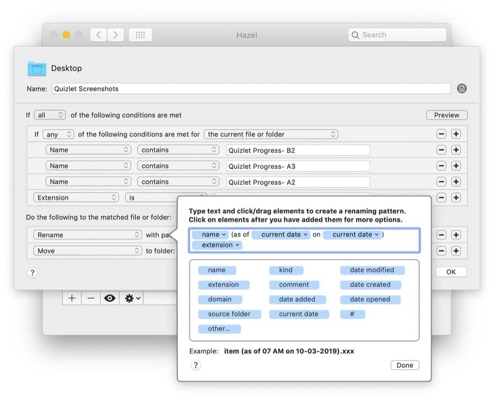Viewport: 494px width, 398px height.
Task: Add 'source folder' element from palette
Action: click(x=229, y=314)
